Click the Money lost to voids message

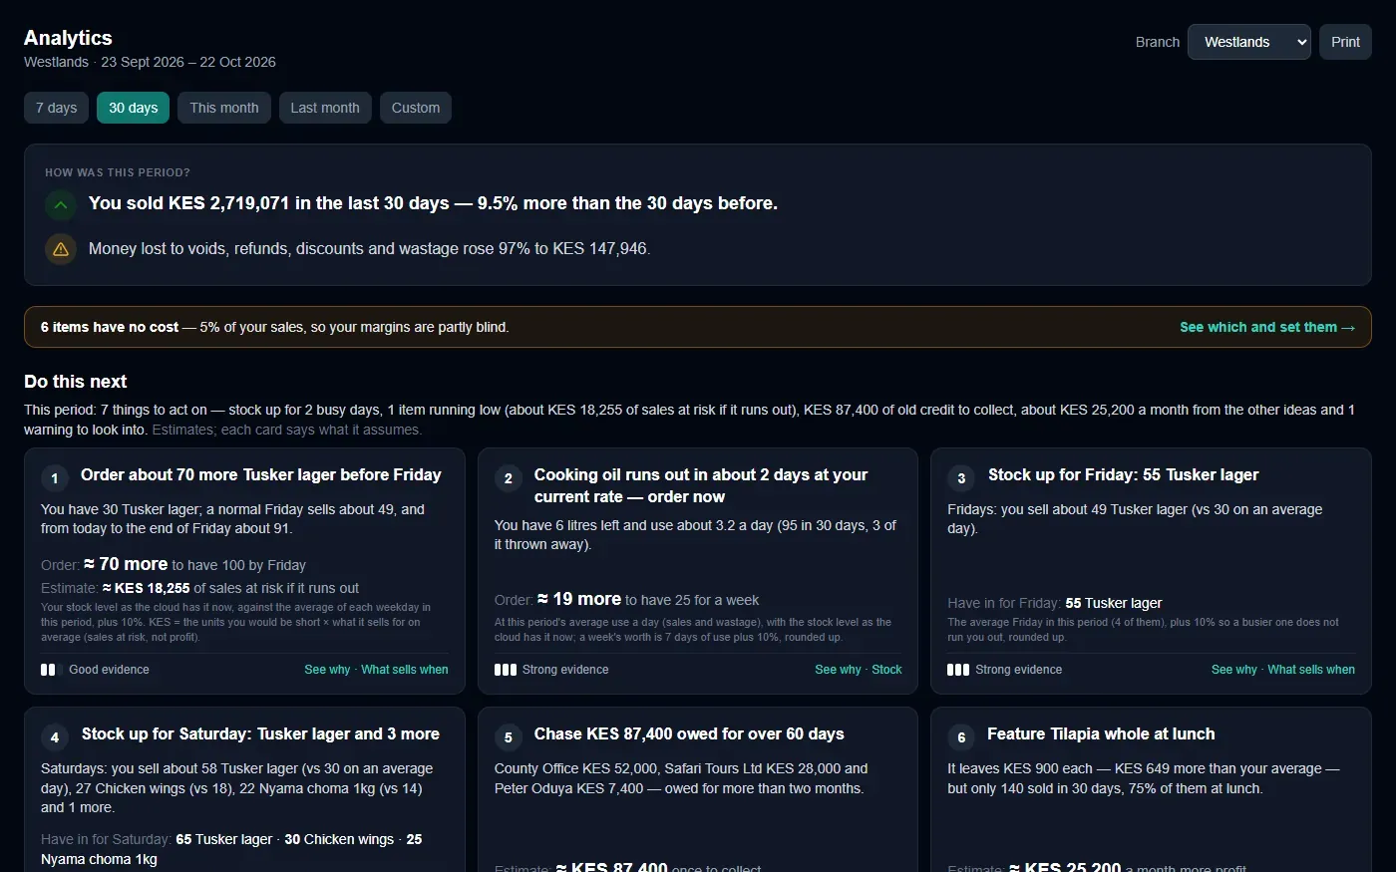pos(369,249)
